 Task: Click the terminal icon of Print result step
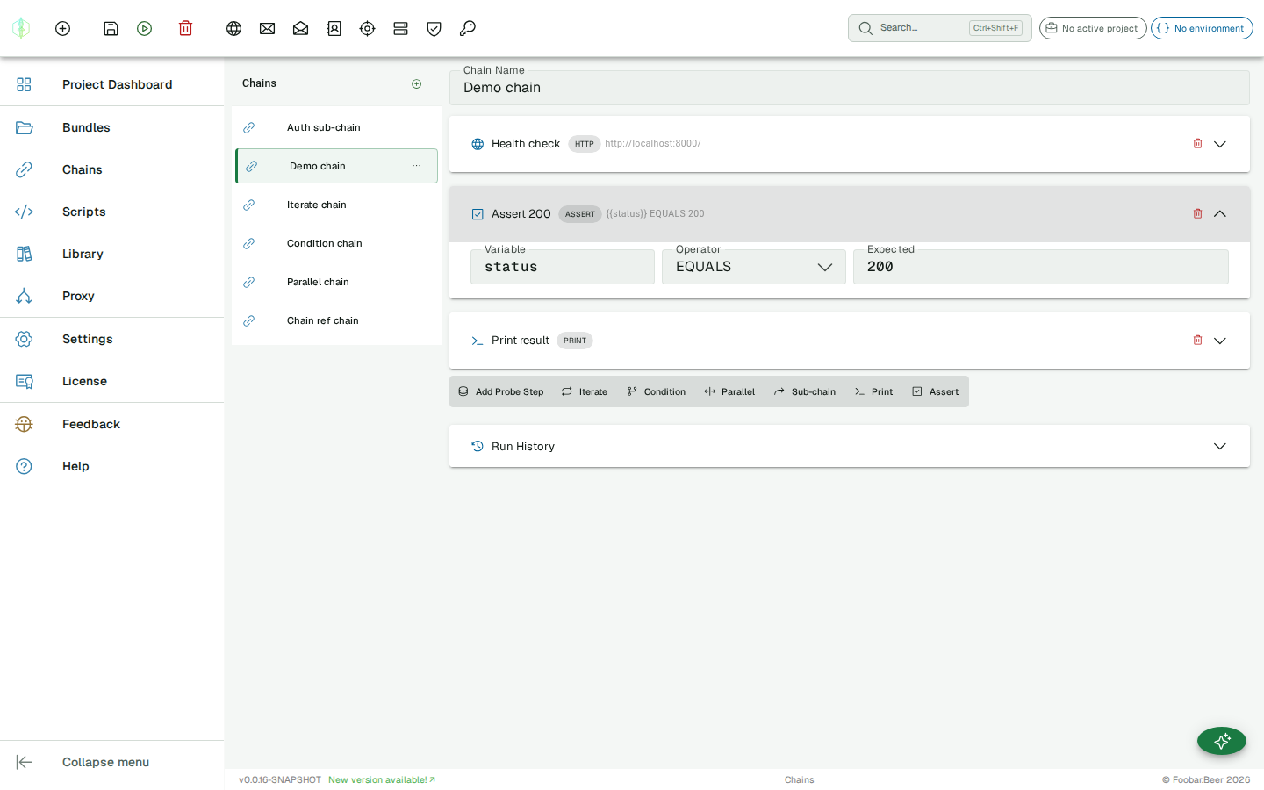[478, 341]
